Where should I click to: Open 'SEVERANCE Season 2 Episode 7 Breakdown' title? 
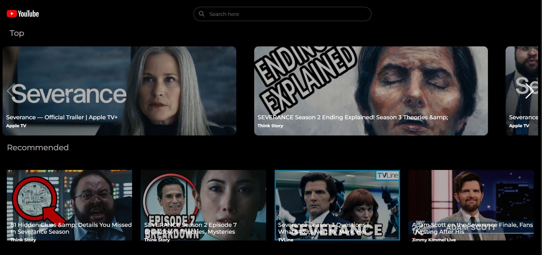point(190,228)
